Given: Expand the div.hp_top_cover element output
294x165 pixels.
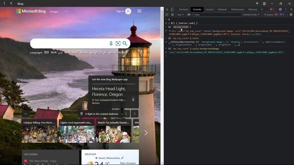Looking at the screenshot, I should coord(170,31).
